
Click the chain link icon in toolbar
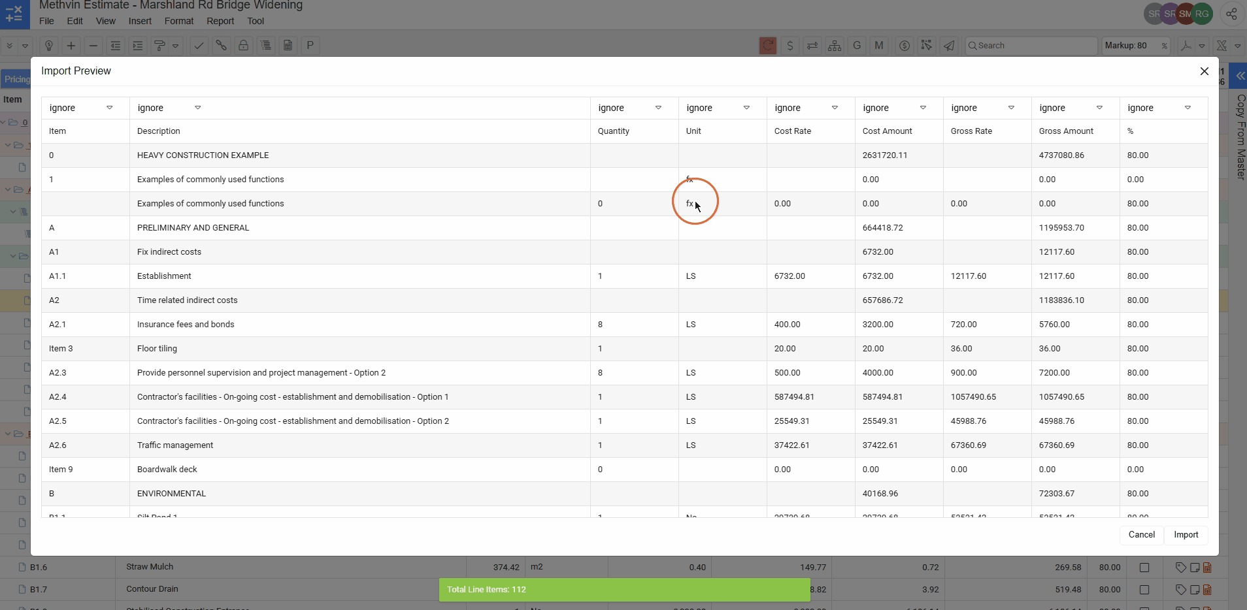click(x=222, y=46)
